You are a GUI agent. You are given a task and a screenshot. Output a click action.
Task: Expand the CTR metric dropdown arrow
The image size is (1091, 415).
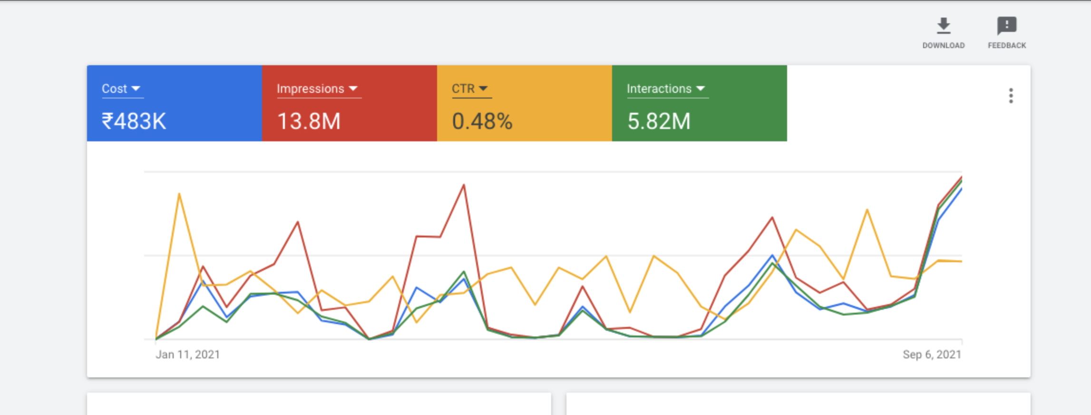pos(483,89)
